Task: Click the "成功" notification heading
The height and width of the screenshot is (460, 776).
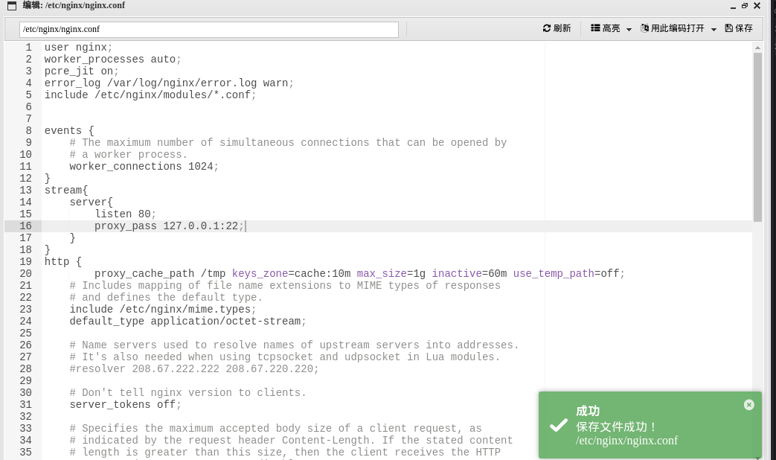Action: (x=588, y=411)
